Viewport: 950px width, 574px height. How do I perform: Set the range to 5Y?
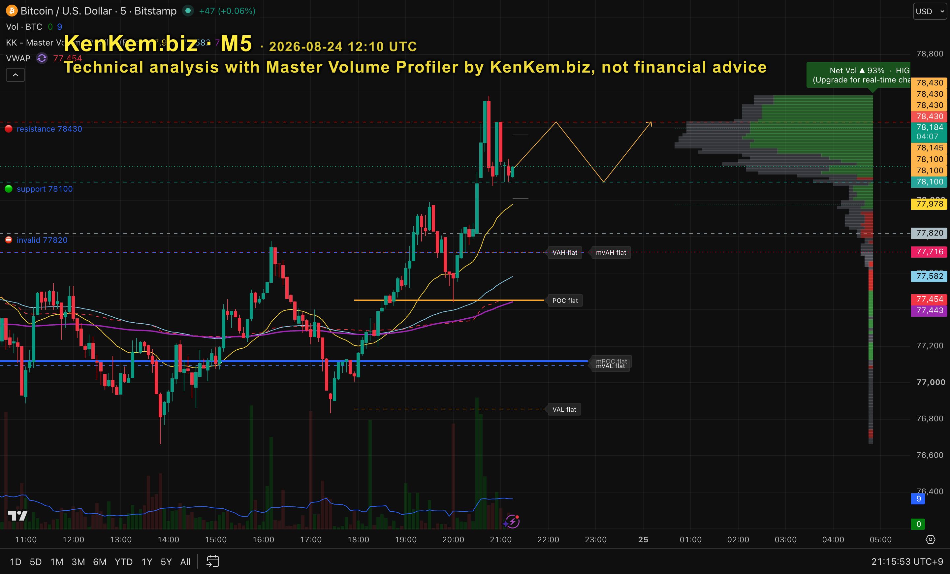point(166,562)
